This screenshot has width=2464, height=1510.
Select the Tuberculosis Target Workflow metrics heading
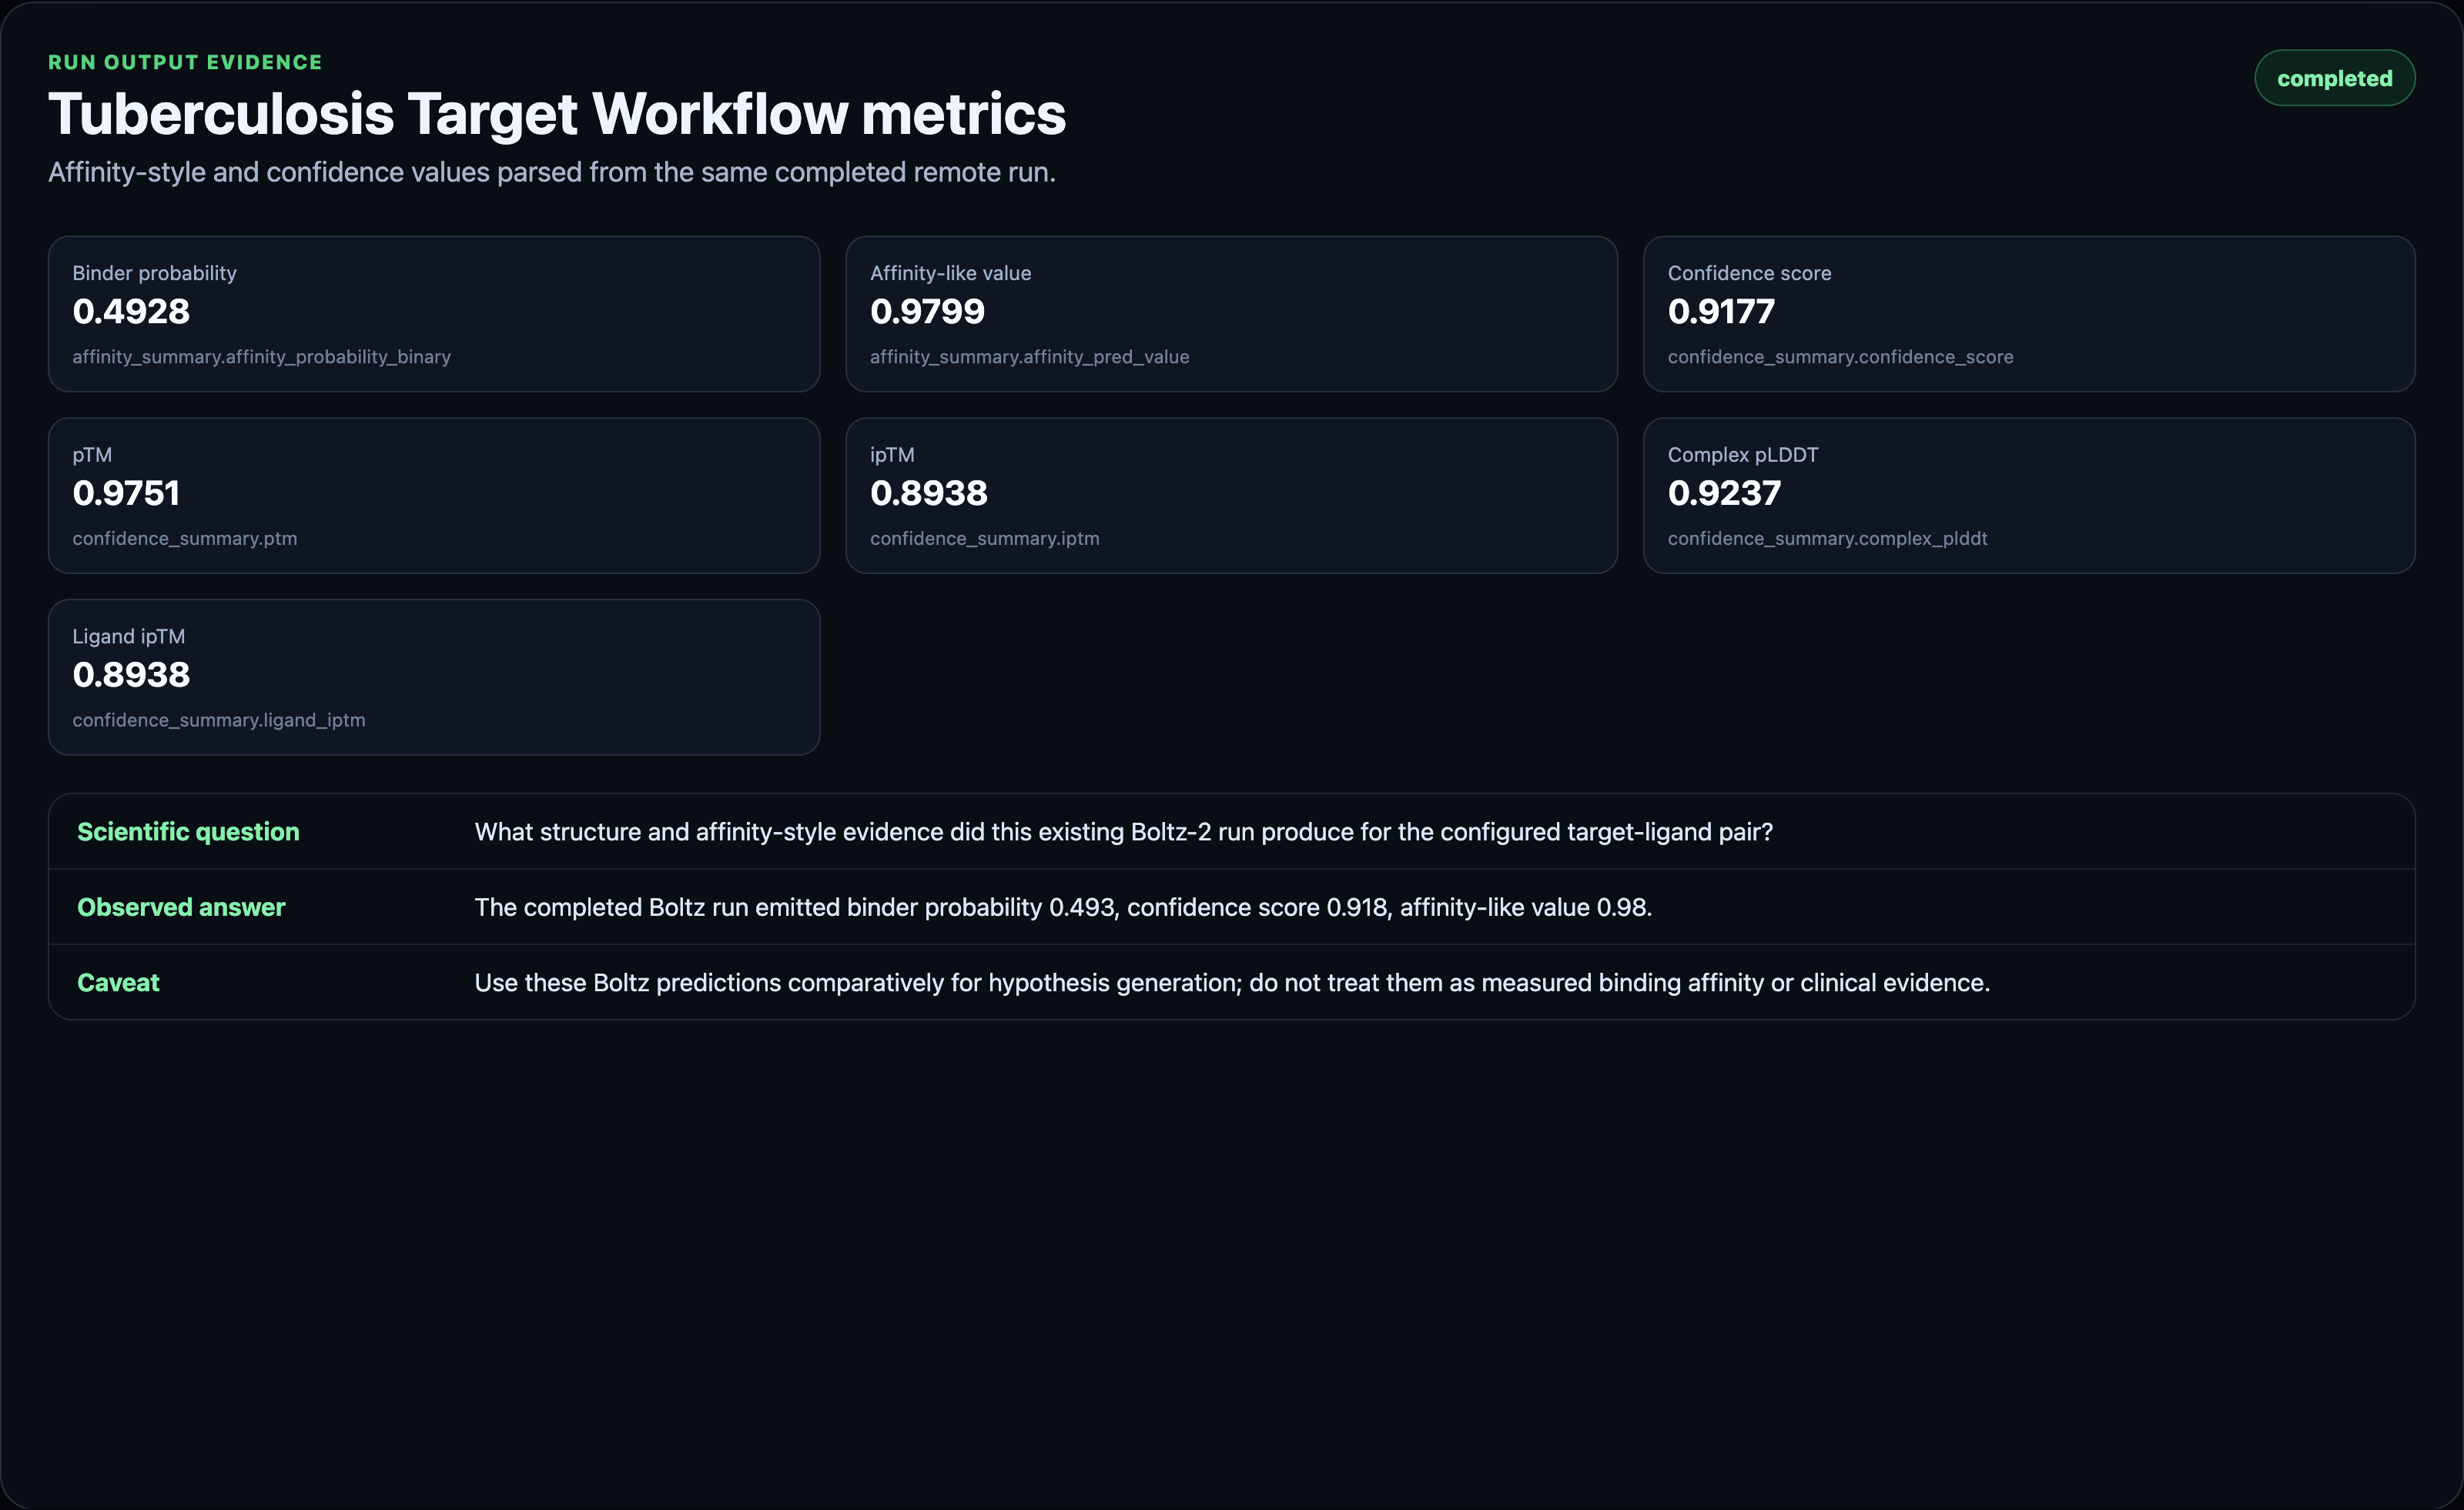coord(557,114)
